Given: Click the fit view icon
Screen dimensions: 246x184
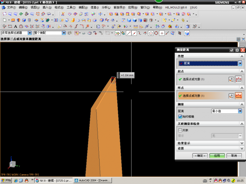Looking at the screenshot, I should point(123,20).
